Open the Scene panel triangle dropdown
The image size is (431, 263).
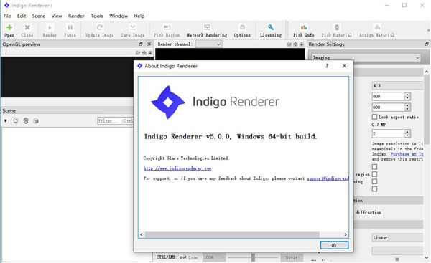pos(6,120)
